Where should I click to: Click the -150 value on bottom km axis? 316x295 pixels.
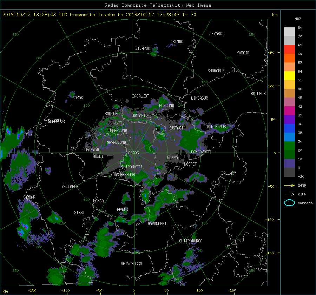(32, 290)
